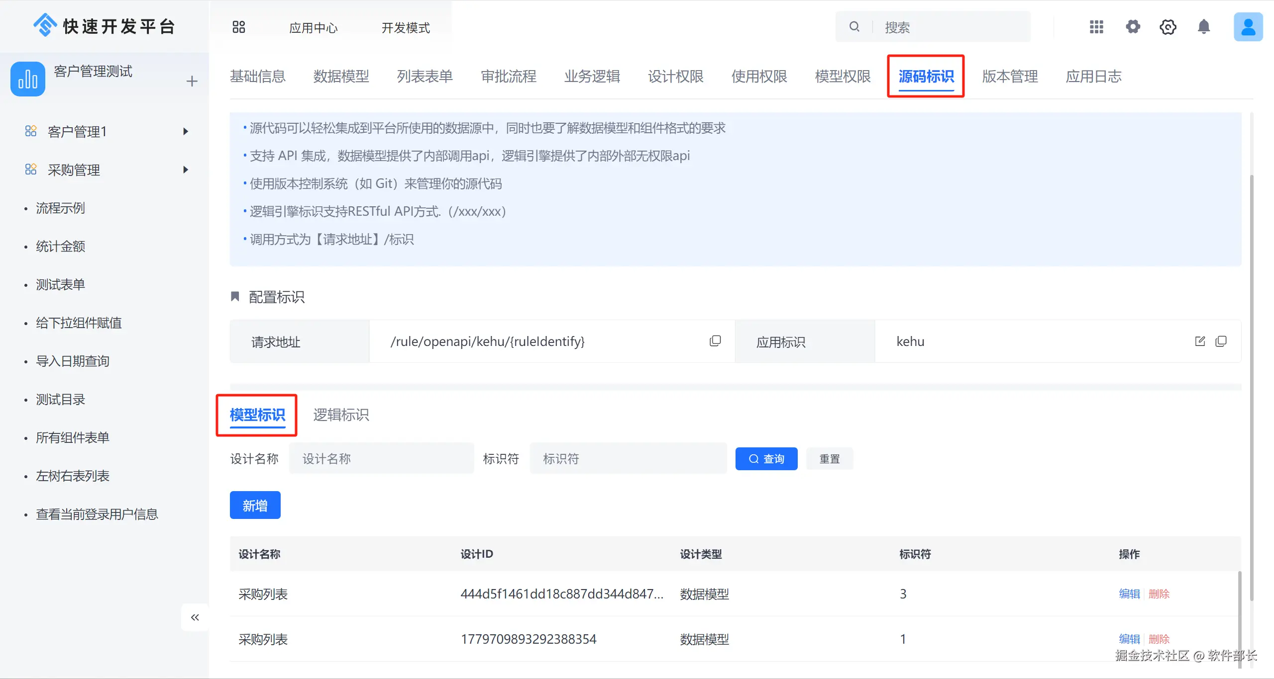Click the blue 查询 button
The image size is (1274, 679).
[x=766, y=459]
